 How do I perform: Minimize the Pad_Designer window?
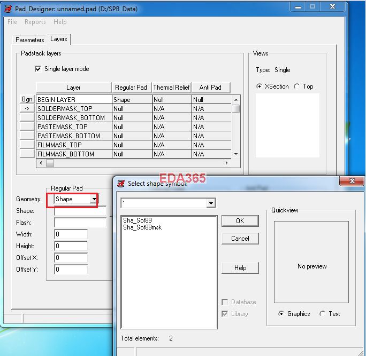click(298, 7)
